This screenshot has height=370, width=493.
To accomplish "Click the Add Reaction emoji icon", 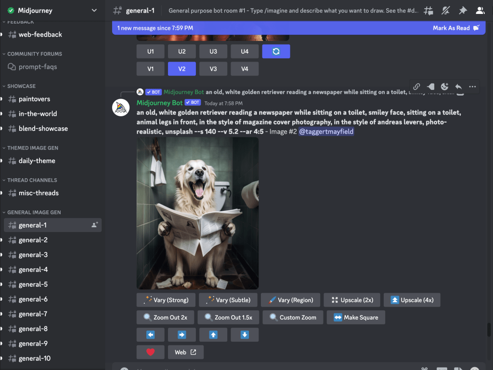I will click(444, 86).
